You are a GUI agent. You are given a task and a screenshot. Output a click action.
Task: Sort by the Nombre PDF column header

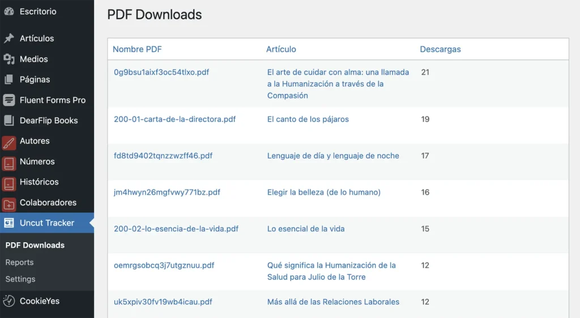click(x=137, y=49)
